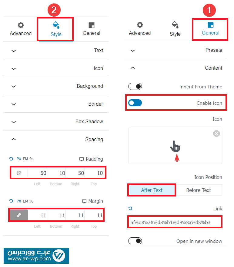
Task: Reset the Padding values
Action: click(x=11, y=159)
